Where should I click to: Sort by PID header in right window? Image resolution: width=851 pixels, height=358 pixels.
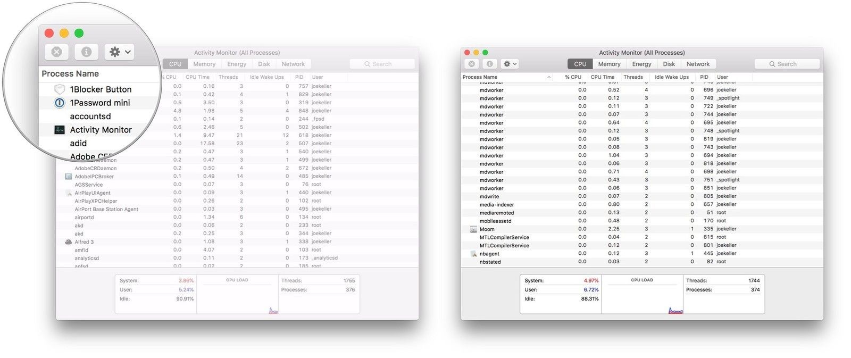tap(704, 77)
